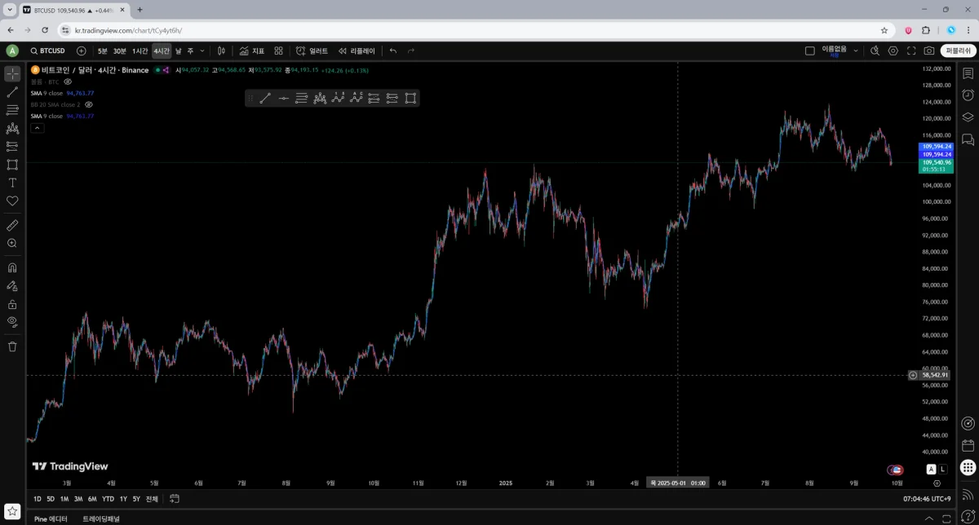Set date range to 1D
This screenshot has height=525, width=979.
[38, 499]
